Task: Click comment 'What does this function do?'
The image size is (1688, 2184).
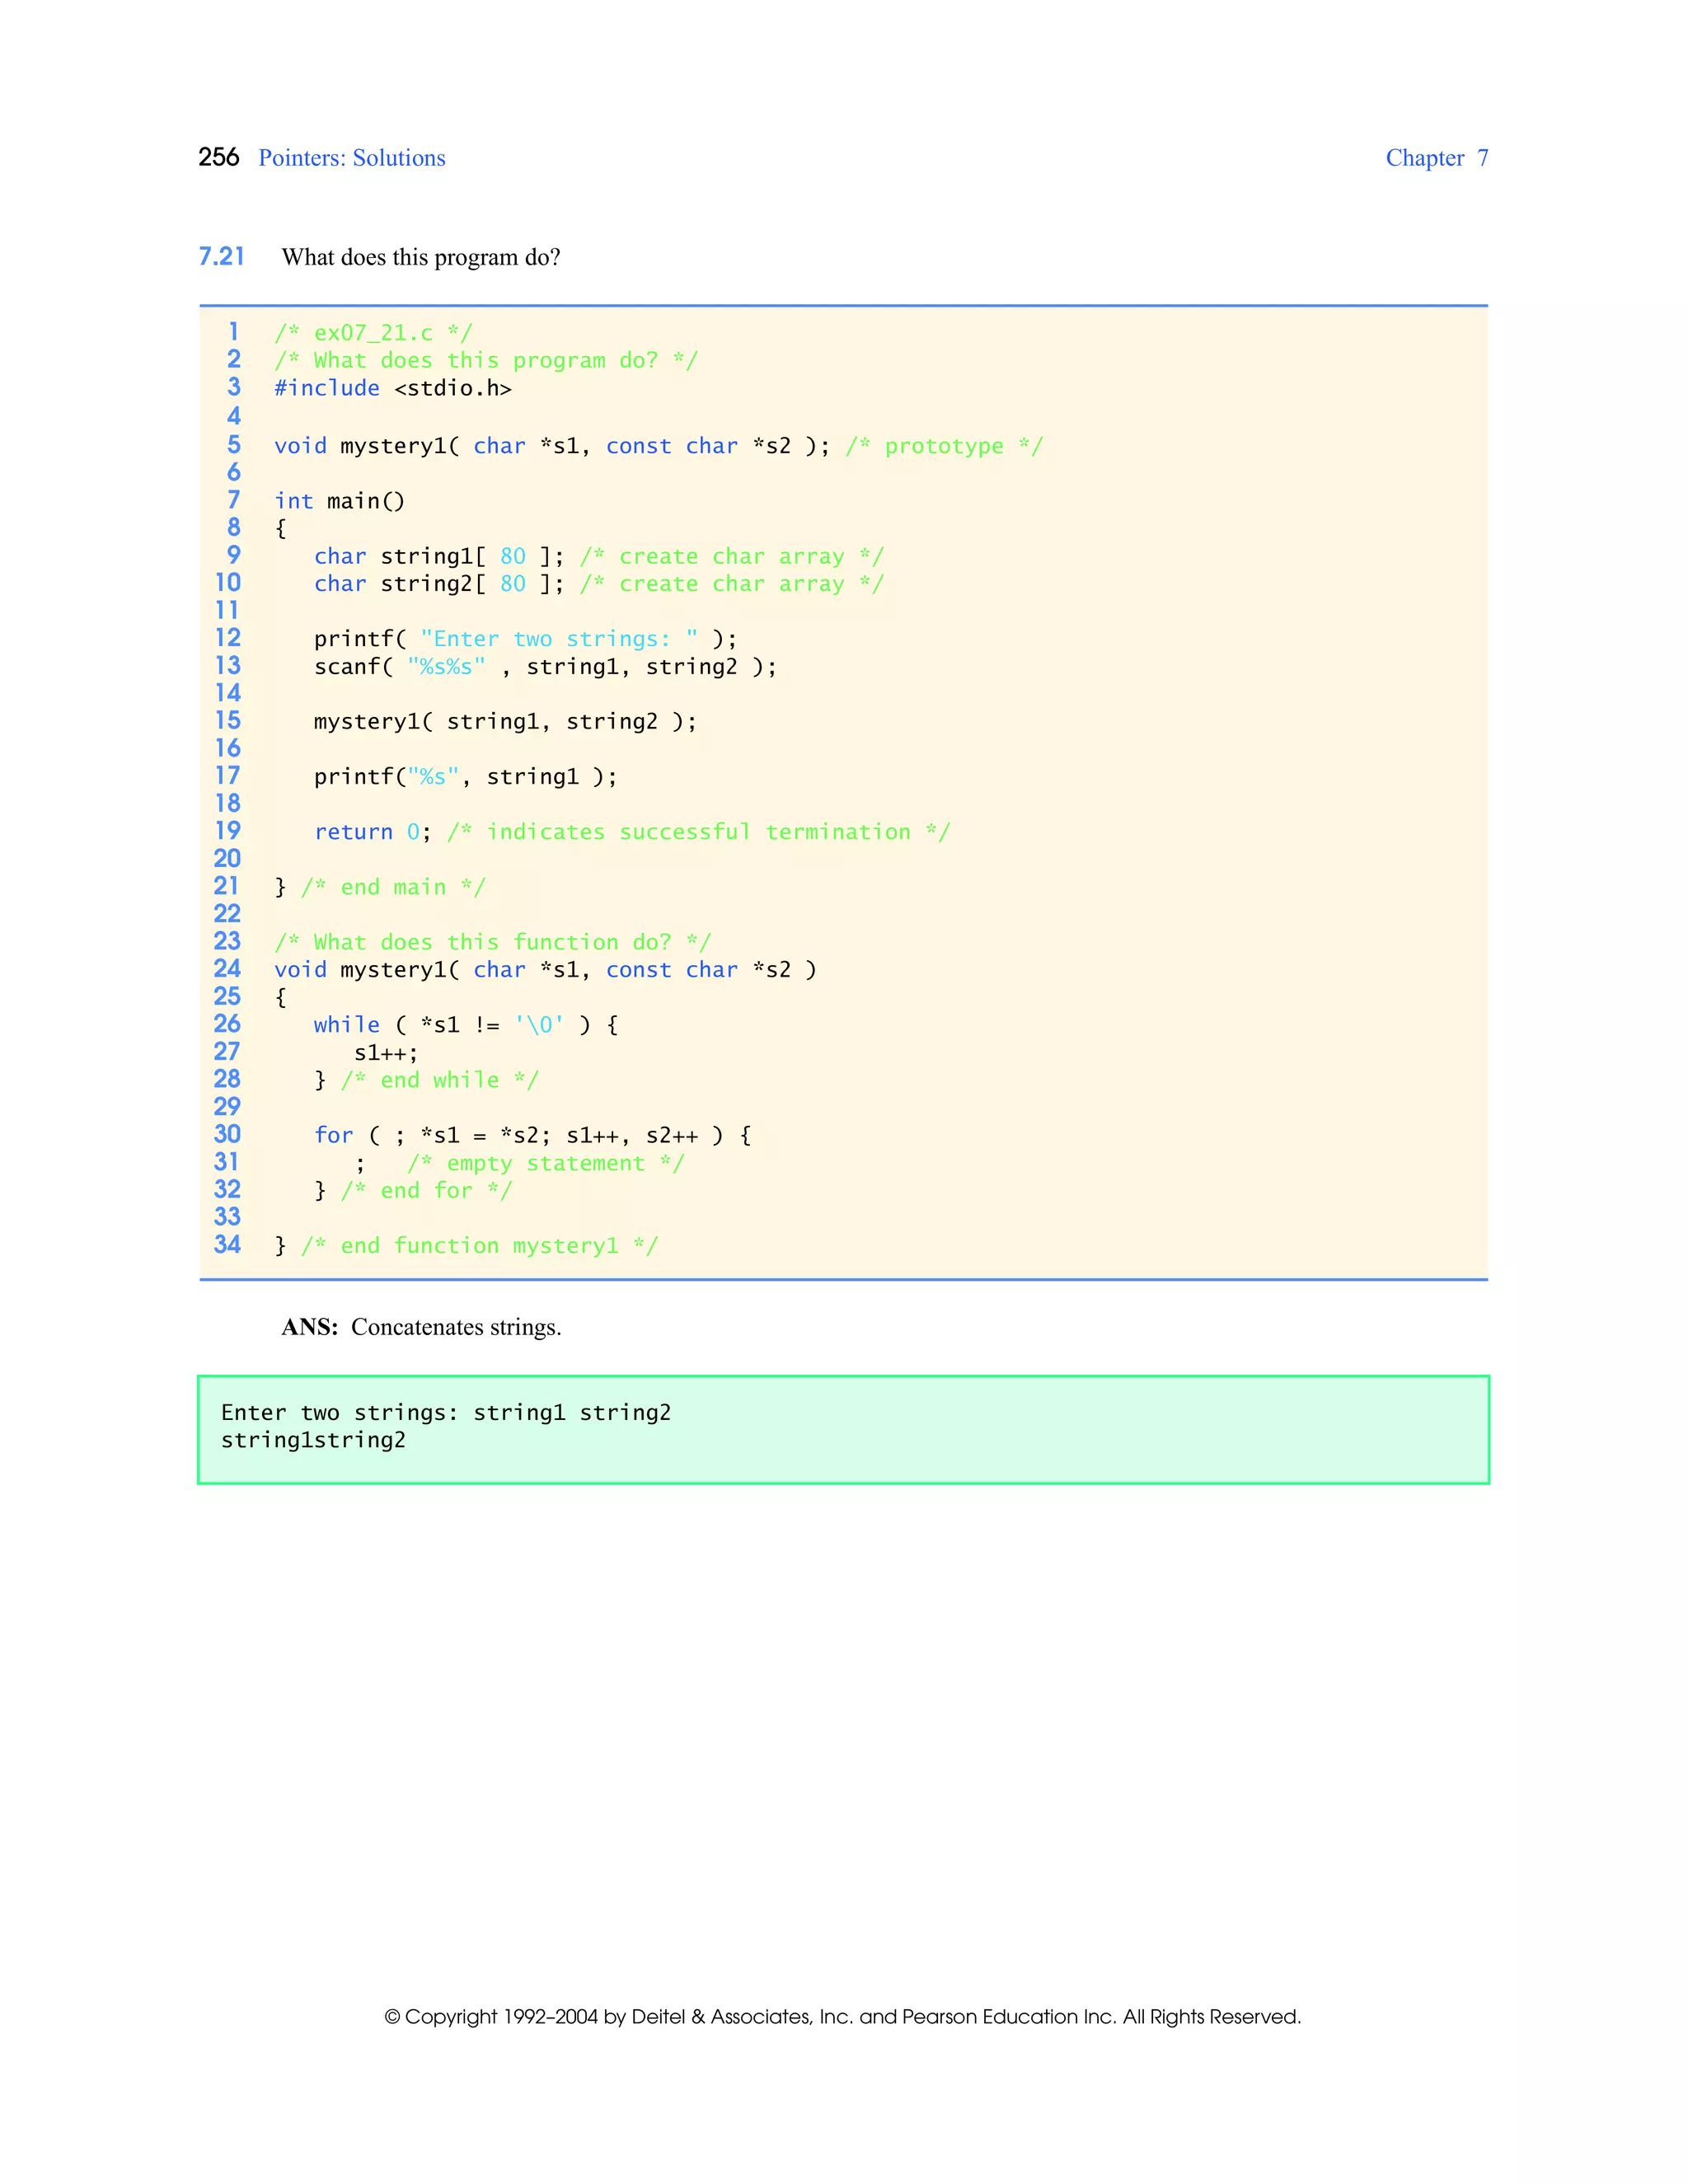Action: click(x=493, y=942)
